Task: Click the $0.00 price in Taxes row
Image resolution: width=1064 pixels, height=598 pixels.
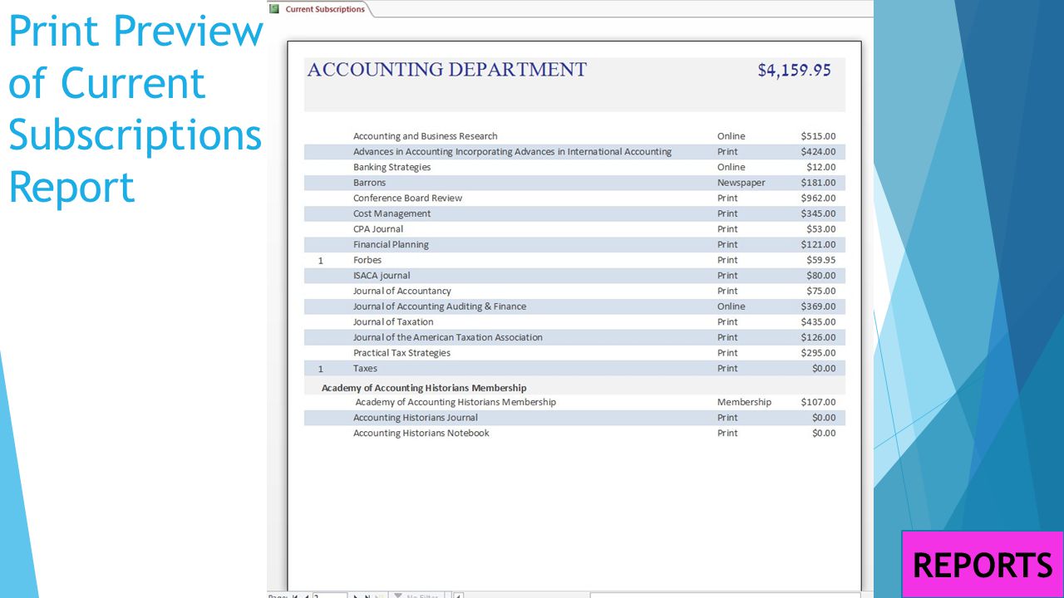Action: pos(824,369)
